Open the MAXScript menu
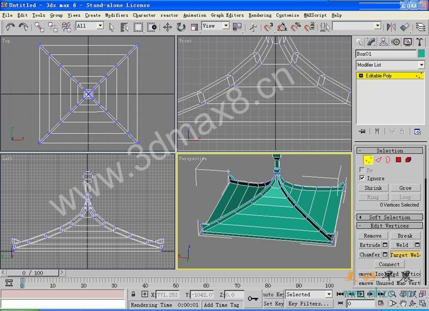Image resolution: width=429 pixels, height=311 pixels. pyautogui.click(x=315, y=15)
